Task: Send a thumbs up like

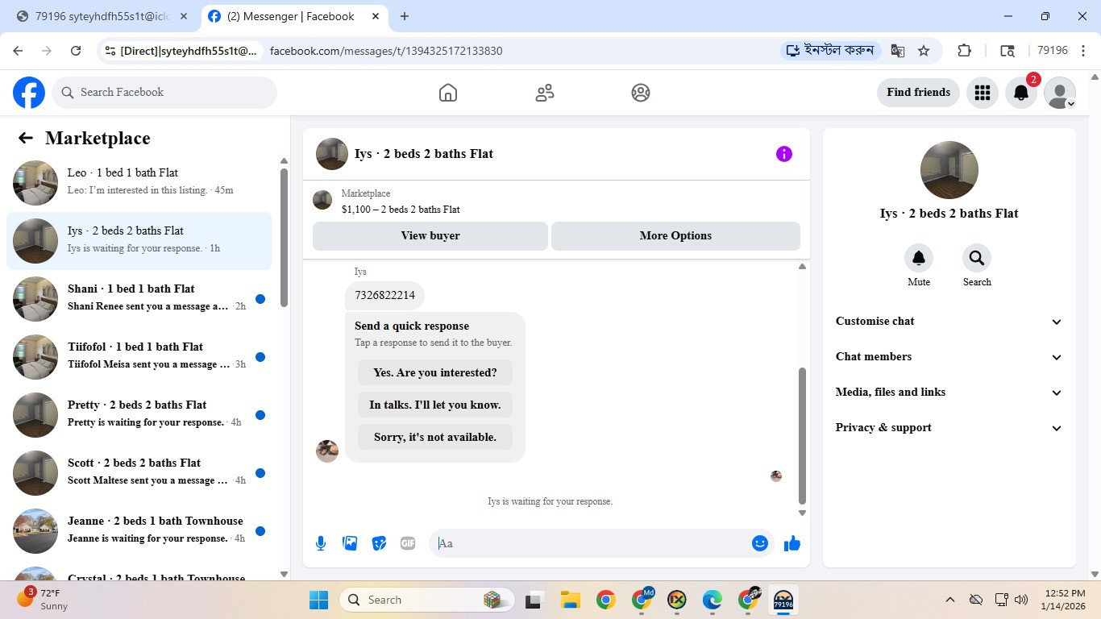Action: pos(792,543)
